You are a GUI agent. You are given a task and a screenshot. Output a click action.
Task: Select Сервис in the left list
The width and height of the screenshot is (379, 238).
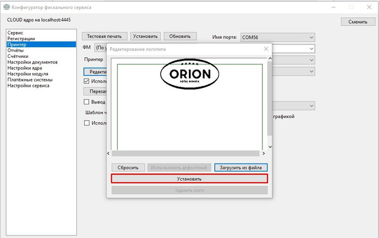(15, 33)
